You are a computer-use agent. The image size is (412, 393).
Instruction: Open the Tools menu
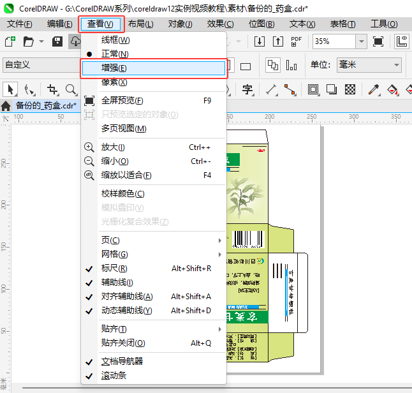pyautogui.click(x=384, y=24)
